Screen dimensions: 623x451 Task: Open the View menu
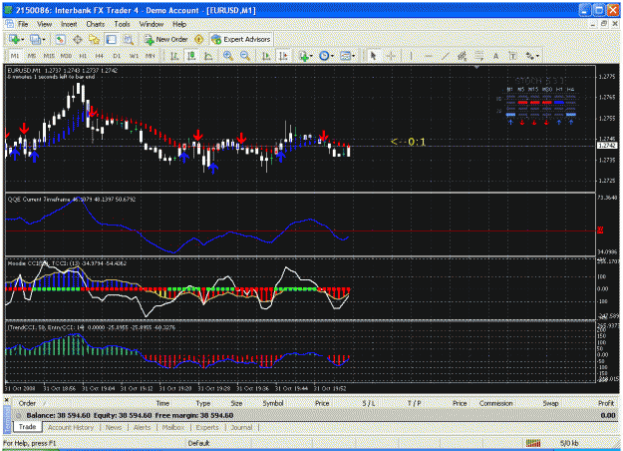point(45,24)
